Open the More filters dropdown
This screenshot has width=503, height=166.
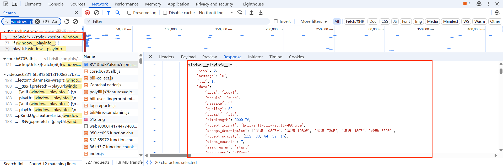coord(313,21)
